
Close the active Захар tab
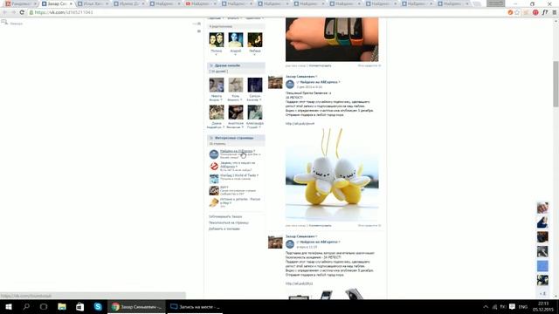[x=71, y=3]
